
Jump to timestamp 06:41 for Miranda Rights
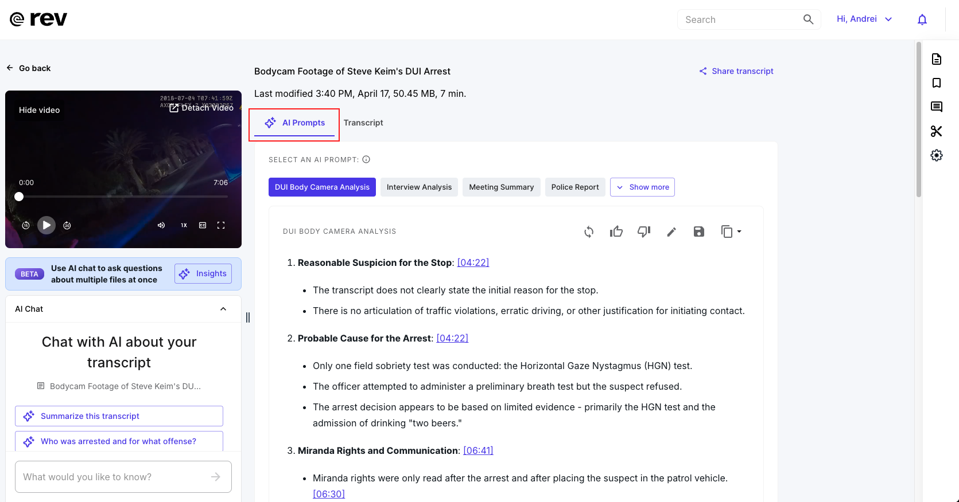478,450
